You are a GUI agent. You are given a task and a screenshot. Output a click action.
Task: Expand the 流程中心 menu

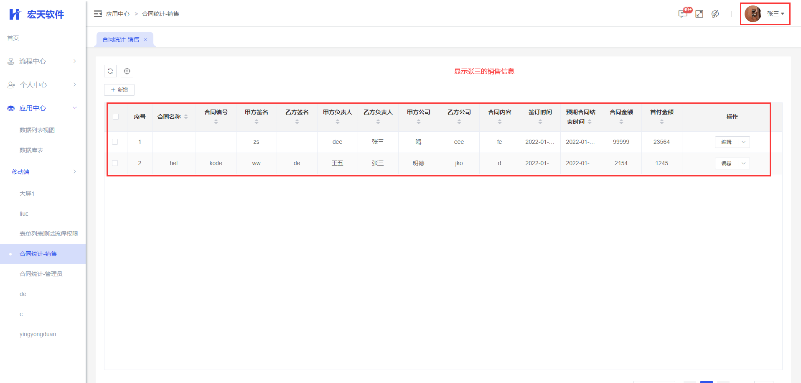(x=42, y=61)
